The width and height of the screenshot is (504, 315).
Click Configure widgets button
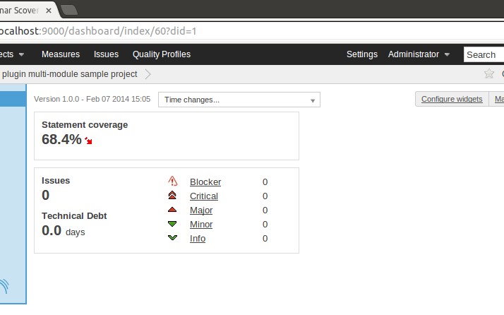point(452,99)
